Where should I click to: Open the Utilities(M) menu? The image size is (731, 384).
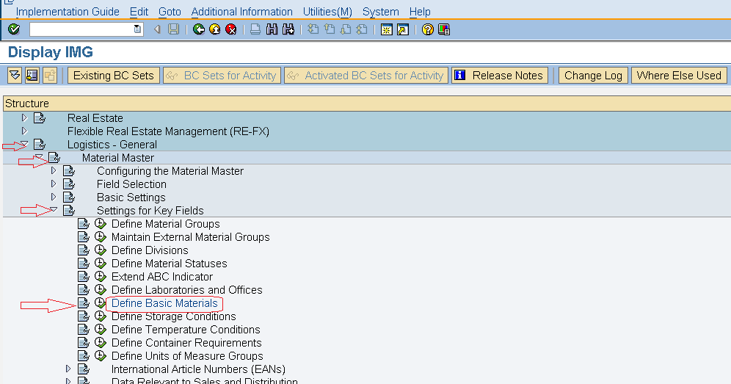(328, 12)
